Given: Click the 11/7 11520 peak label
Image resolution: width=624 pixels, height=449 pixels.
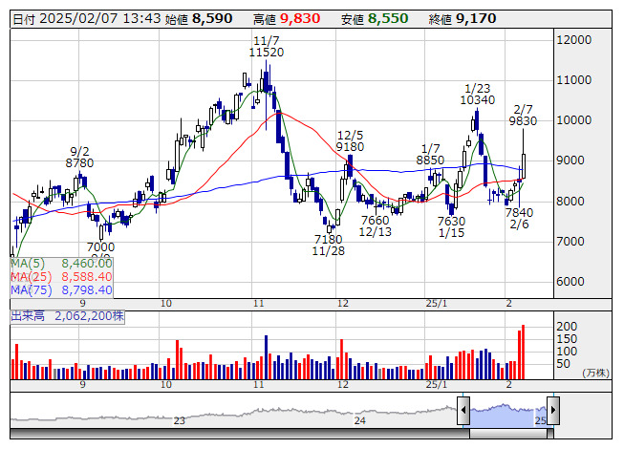Looking at the screenshot, I should point(267,47).
